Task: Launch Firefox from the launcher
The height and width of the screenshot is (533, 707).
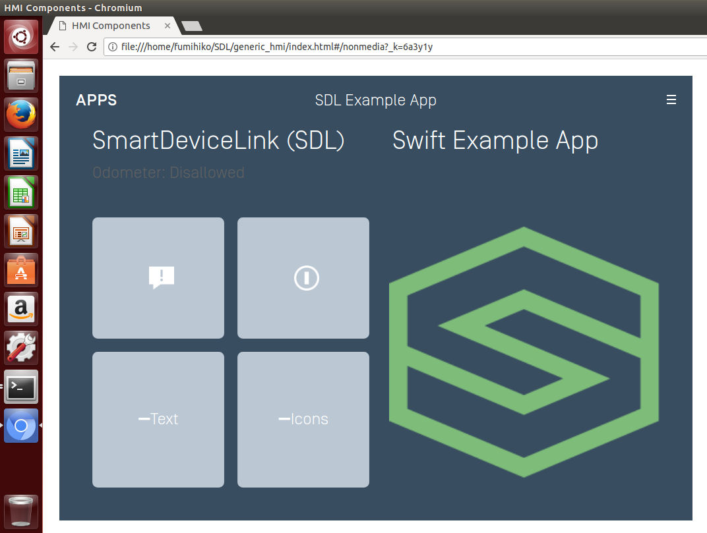Action: pyautogui.click(x=20, y=115)
